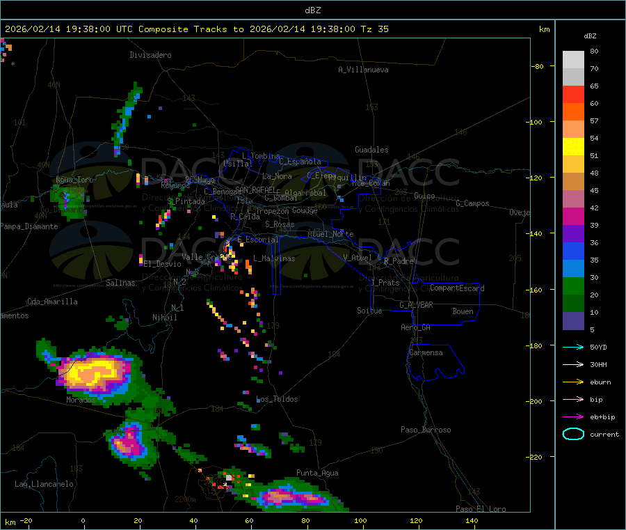The height and width of the screenshot is (530, 626).
Task: Select the red 60 dBZ legend swatch
Action: click(x=573, y=94)
